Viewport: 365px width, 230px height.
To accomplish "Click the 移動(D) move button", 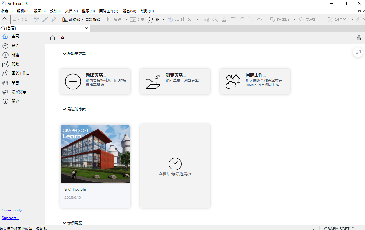I will (279, 19).
